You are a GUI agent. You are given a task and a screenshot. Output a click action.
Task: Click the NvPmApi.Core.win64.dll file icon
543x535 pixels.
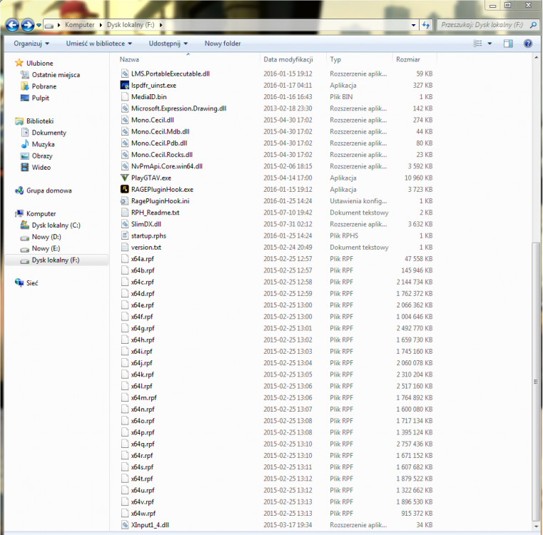tap(125, 166)
